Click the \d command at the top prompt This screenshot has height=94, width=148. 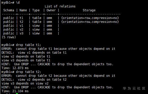pos(18,3)
